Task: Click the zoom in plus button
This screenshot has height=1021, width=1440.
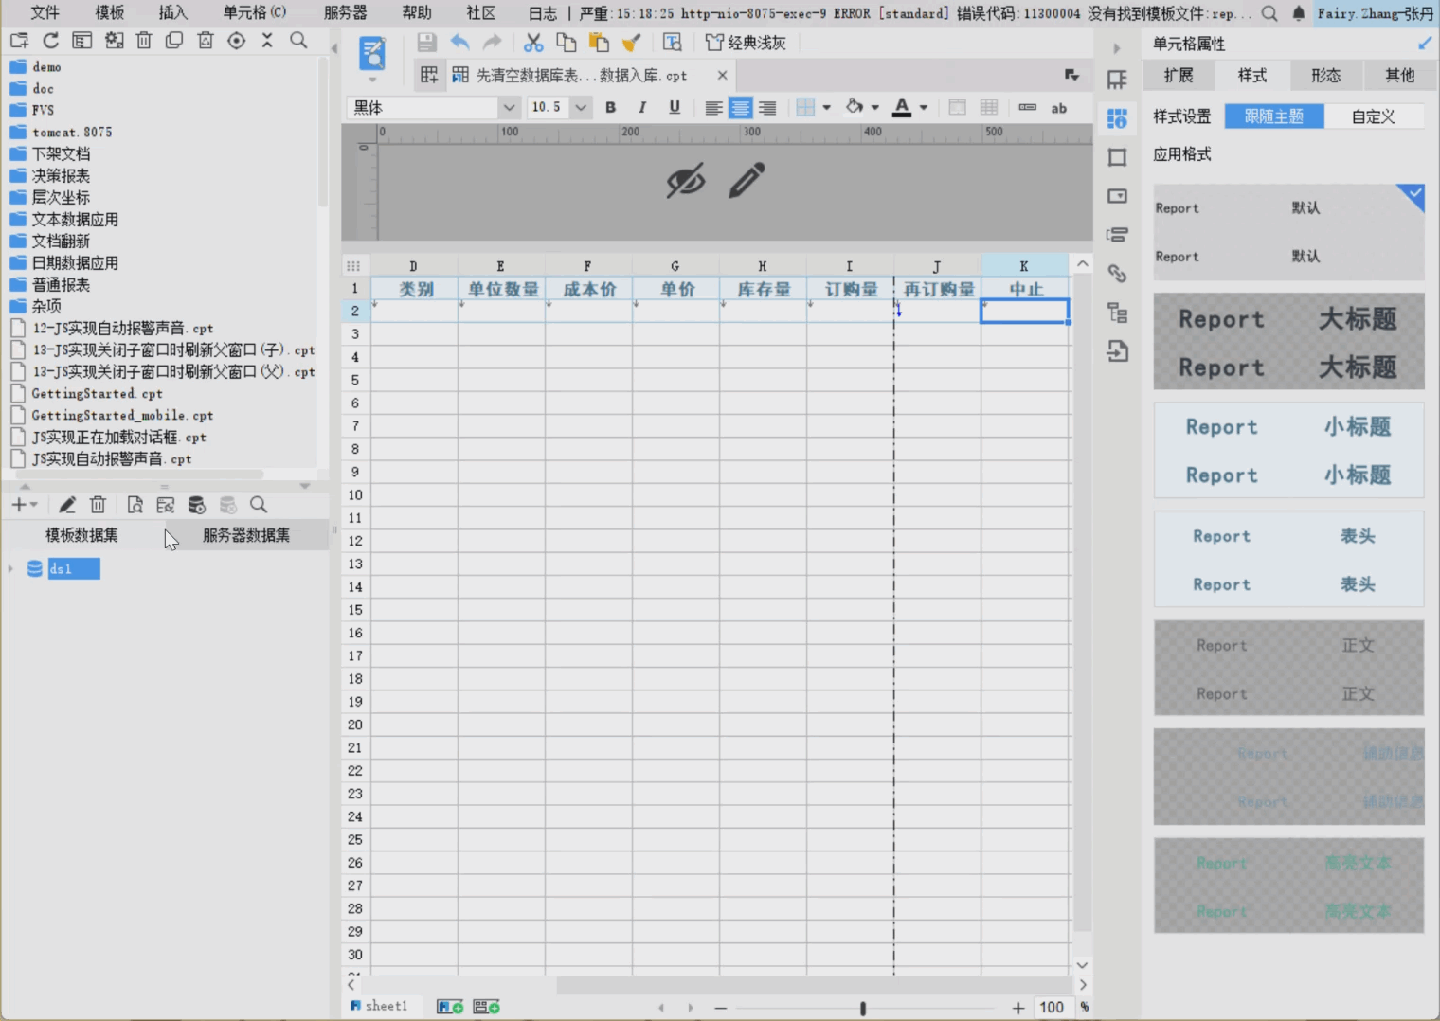Action: tap(1018, 1008)
